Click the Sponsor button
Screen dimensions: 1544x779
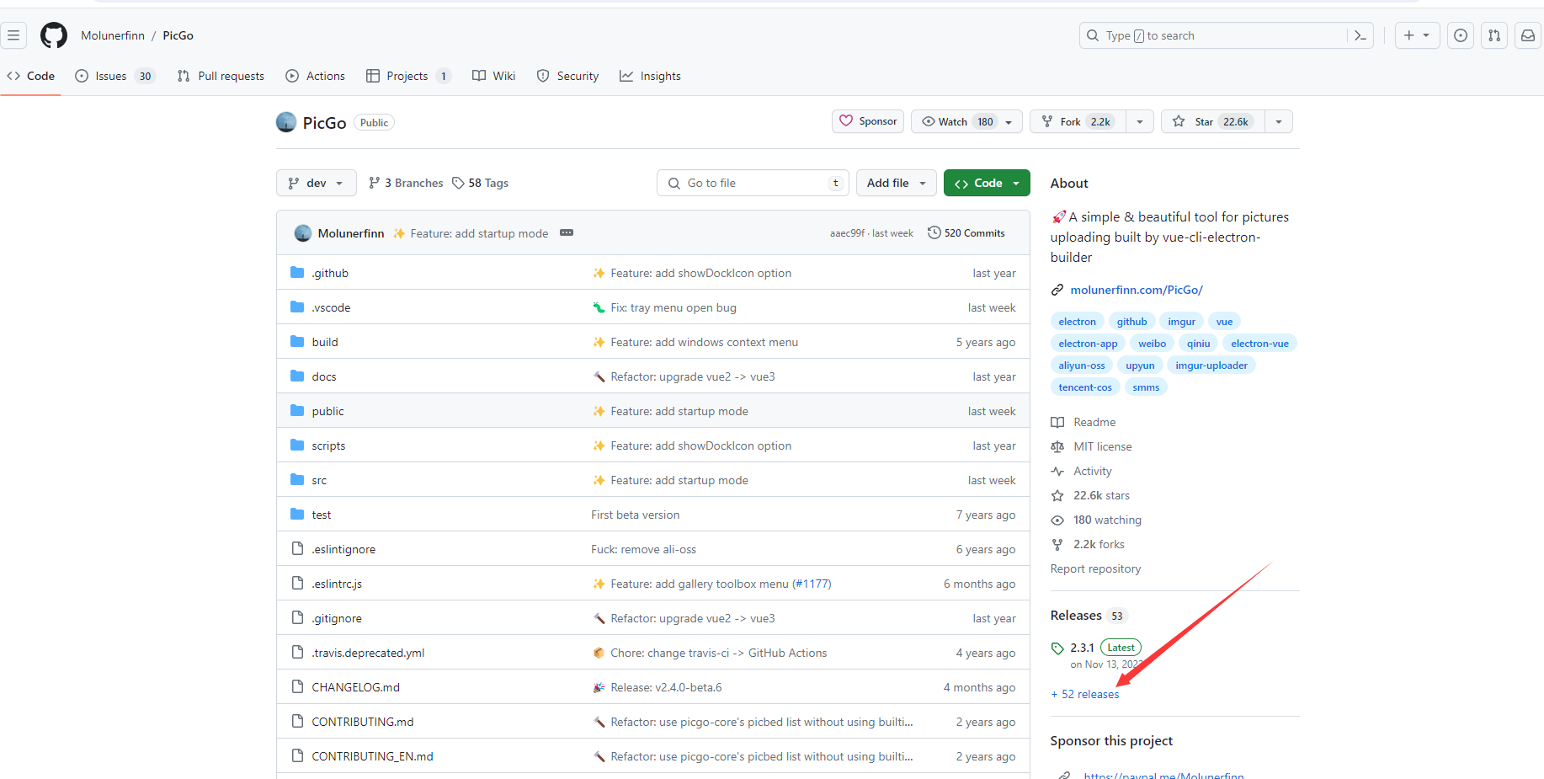tap(868, 121)
